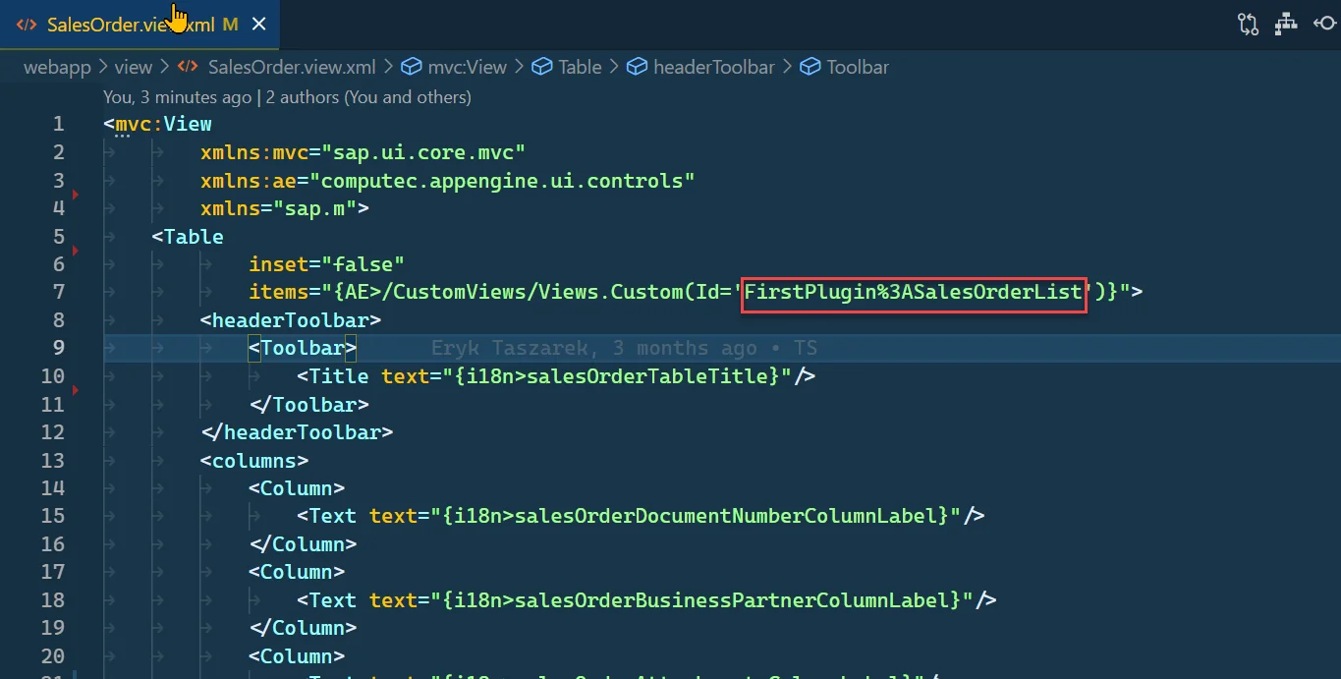The image size is (1341, 679).
Task: Select the Table breadcrumb symbol
Action: [x=580, y=67]
